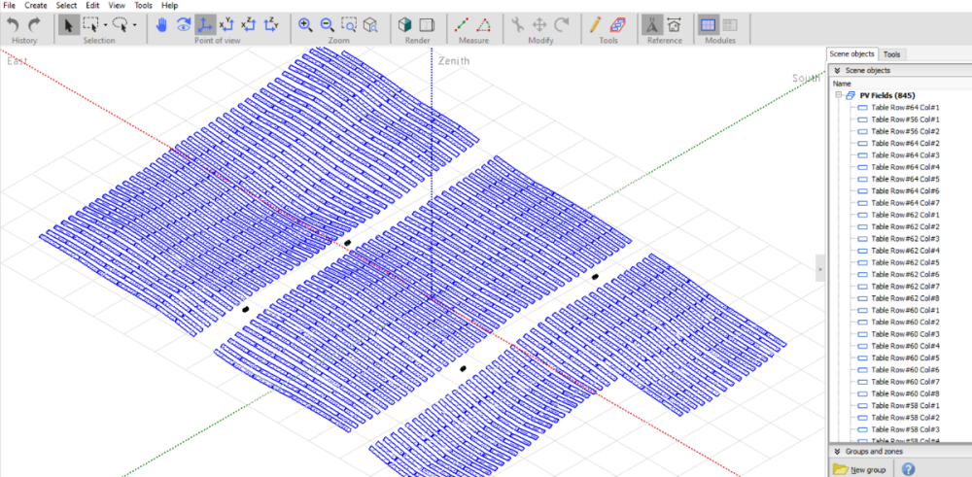Select the distance measure tool
This screenshot has height=477, width=972.
tap(463, 24)
